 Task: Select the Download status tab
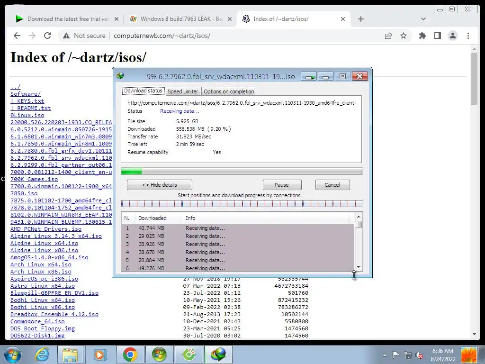click(143, 91)
